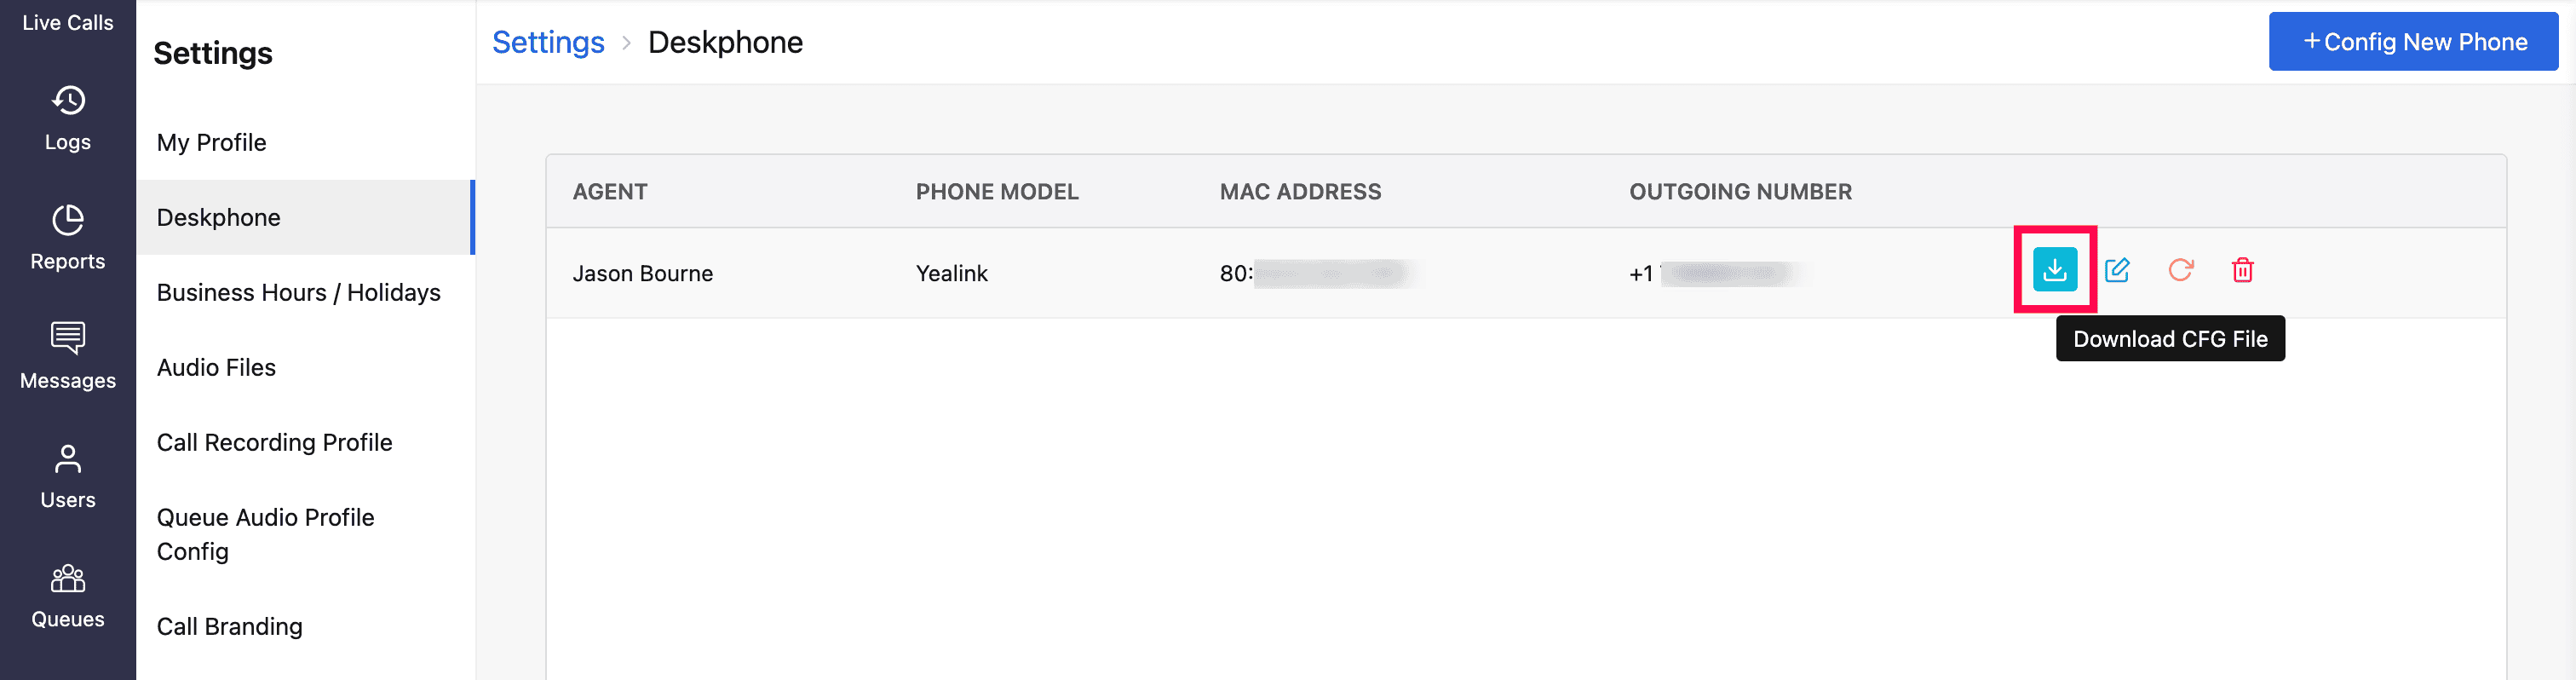Image resolution: width=2576 pixels, height=680 pixels.
Task: Open the Reports pie chart icon
Action: click(x=68, y=220)
